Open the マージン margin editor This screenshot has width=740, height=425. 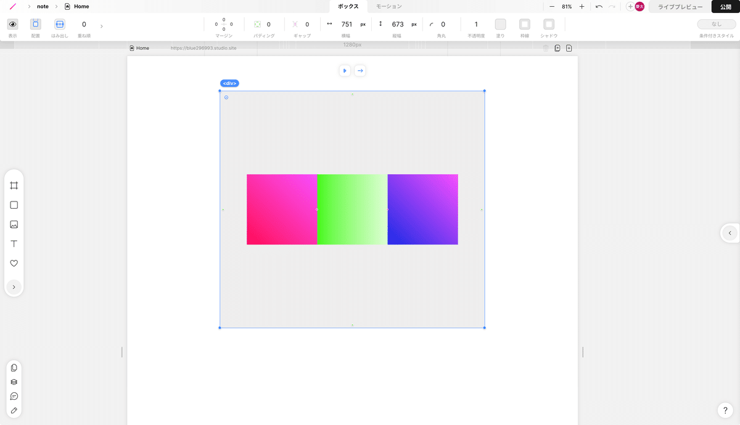[x=224, y=25]
